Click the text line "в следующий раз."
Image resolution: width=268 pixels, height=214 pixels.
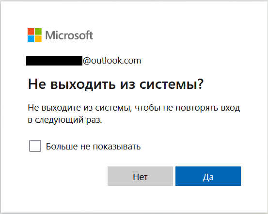pyautogui.click(x=65, y=120)
